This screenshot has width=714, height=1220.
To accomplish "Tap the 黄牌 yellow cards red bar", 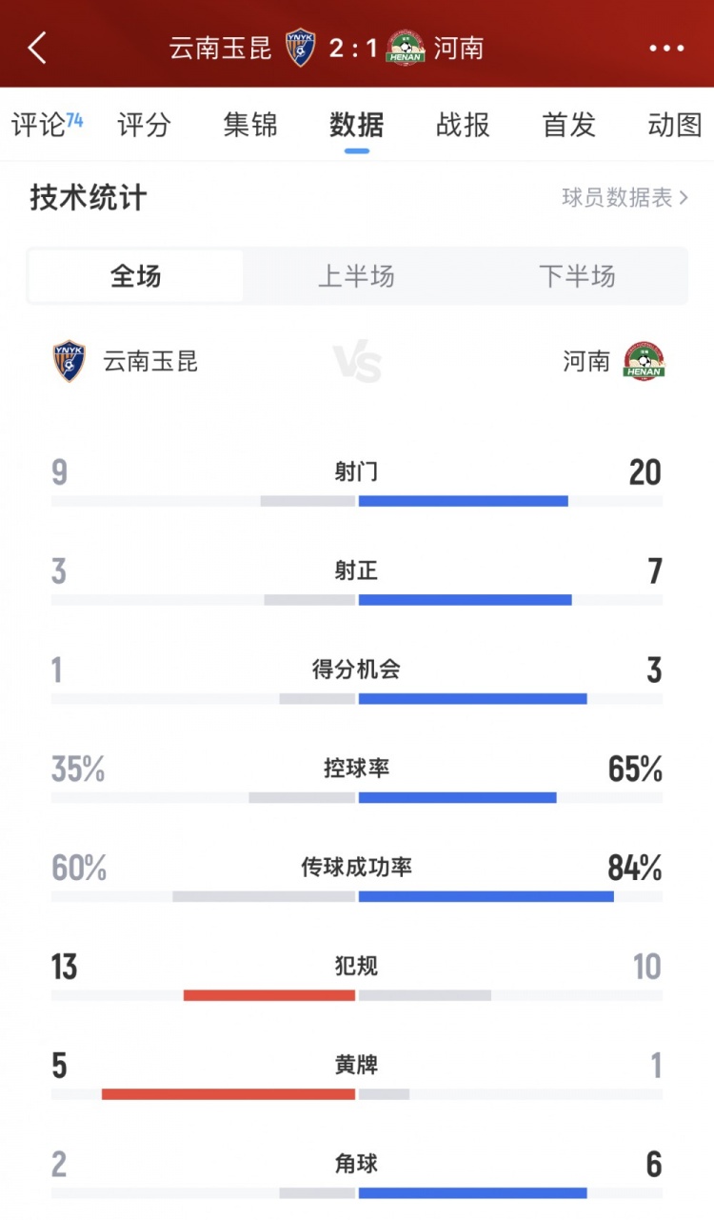I will pos(228,1094).
